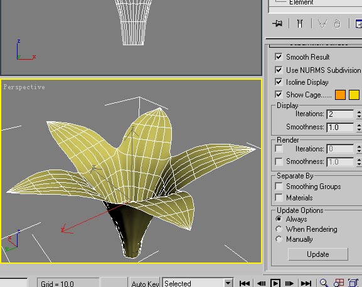
Task: Disable Use NURMS Subdivision
Action: (279, 70)
